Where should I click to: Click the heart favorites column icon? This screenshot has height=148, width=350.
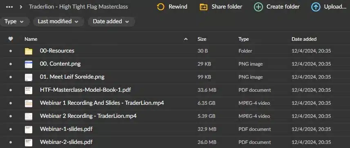[x=11, y=39]
